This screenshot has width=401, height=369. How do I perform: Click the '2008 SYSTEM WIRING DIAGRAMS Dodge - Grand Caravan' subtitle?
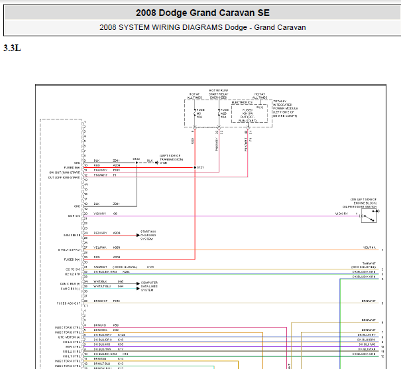tap(203, 27)
